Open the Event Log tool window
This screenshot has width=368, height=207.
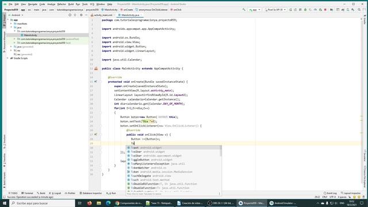tap(330, 193)
